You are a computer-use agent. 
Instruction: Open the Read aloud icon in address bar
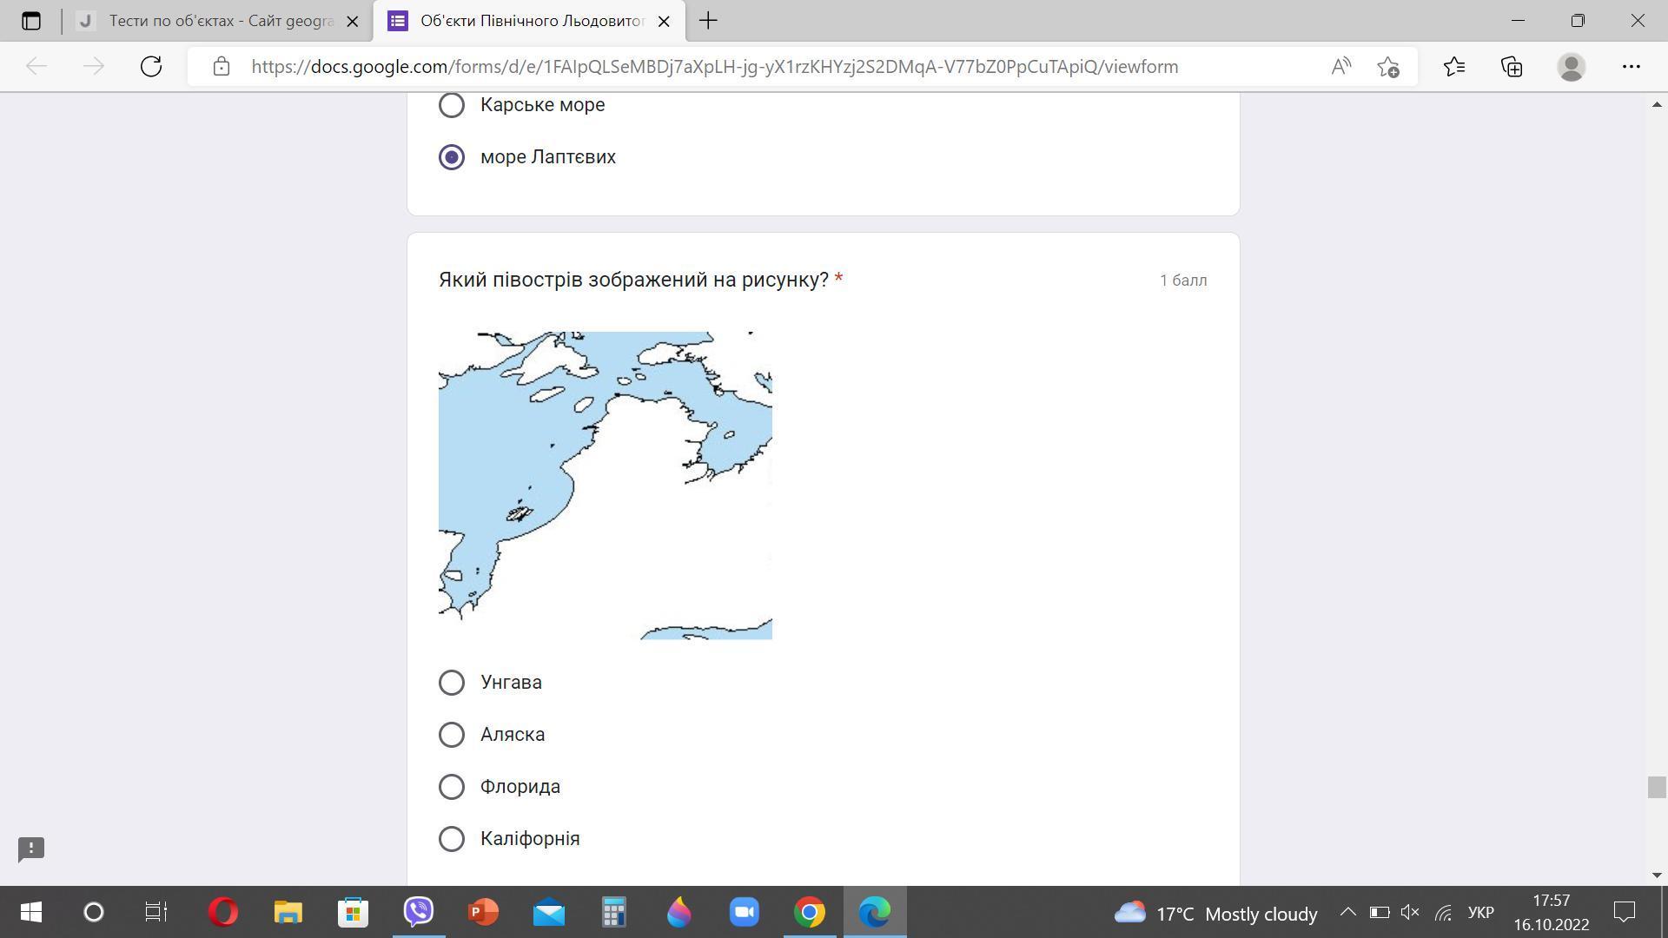pos(1340,67)
